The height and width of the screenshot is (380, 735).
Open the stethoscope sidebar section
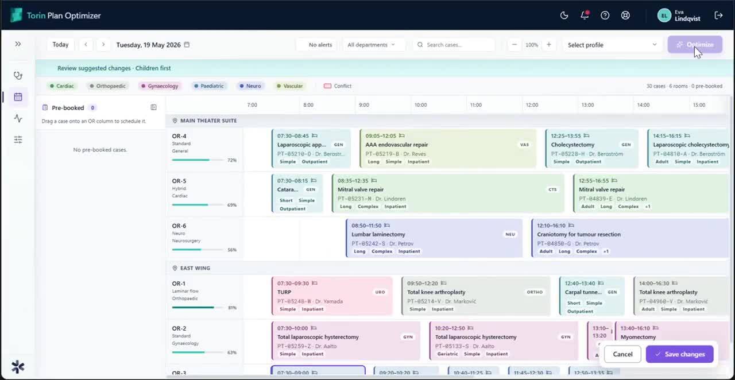click(x=18, y=75)
